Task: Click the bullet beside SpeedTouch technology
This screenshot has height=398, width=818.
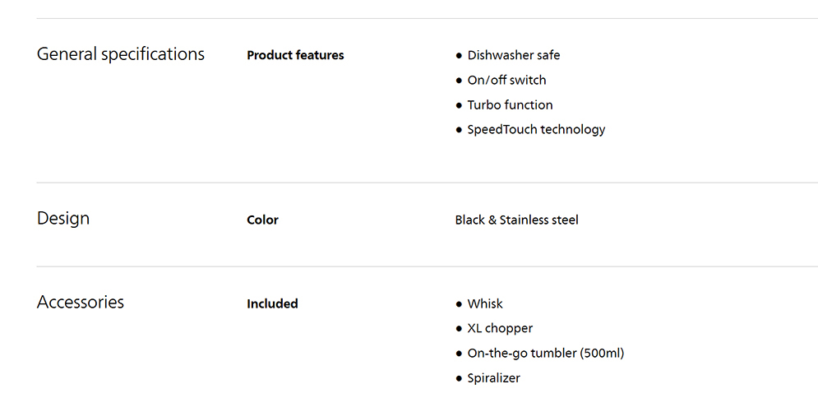Action: click(459, 130)
